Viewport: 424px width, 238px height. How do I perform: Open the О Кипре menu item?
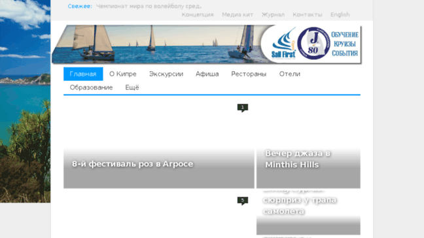tap(123, 74)
